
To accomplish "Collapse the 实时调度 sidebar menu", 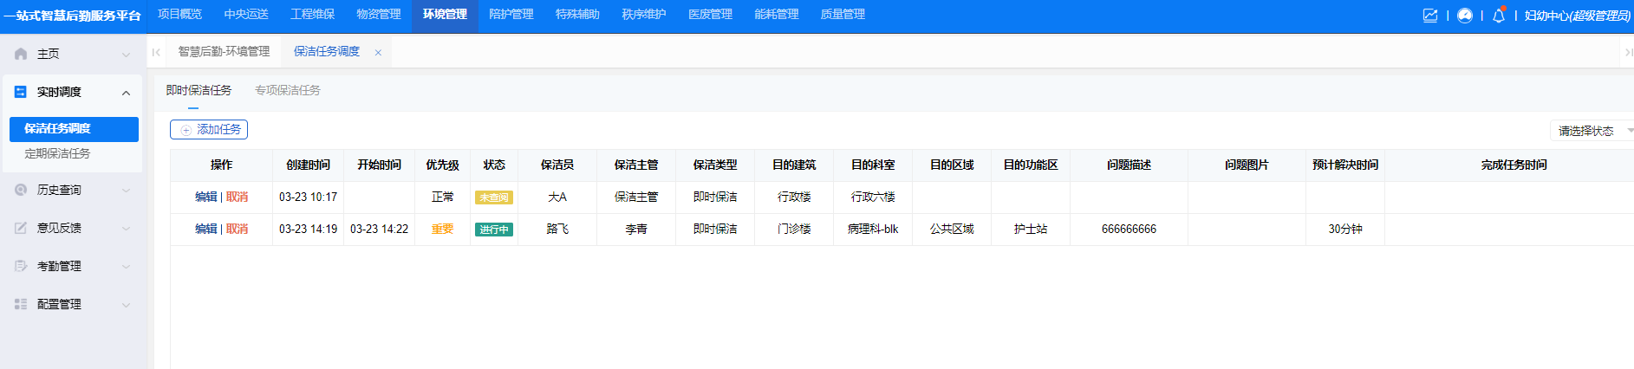I will point(126,93).
